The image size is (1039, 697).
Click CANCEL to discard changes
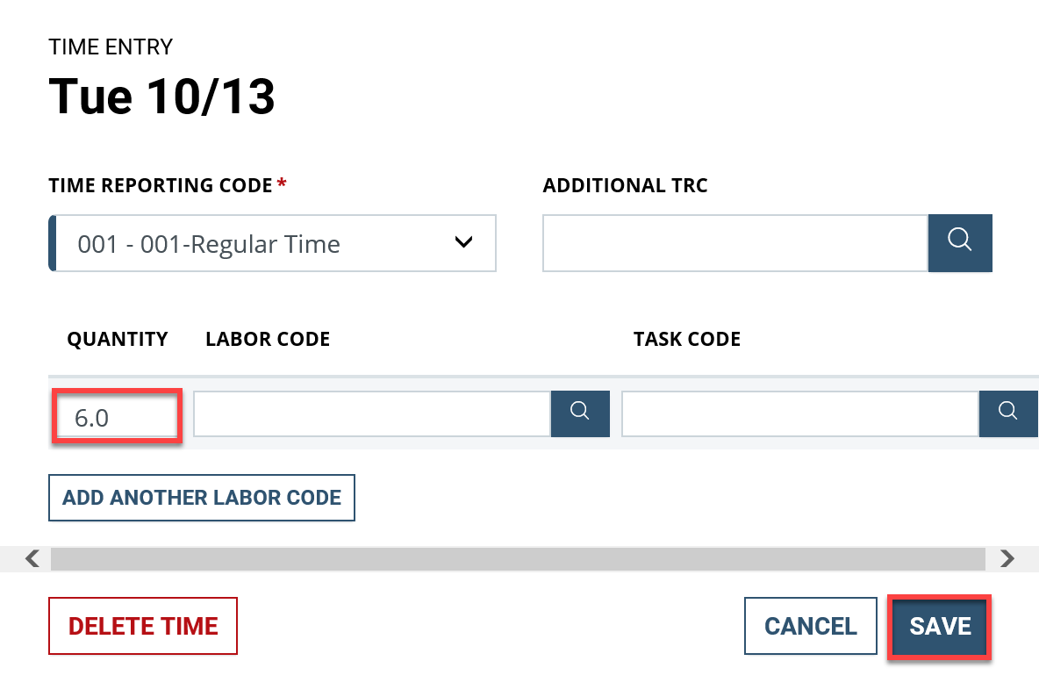(x=810, y=626)
